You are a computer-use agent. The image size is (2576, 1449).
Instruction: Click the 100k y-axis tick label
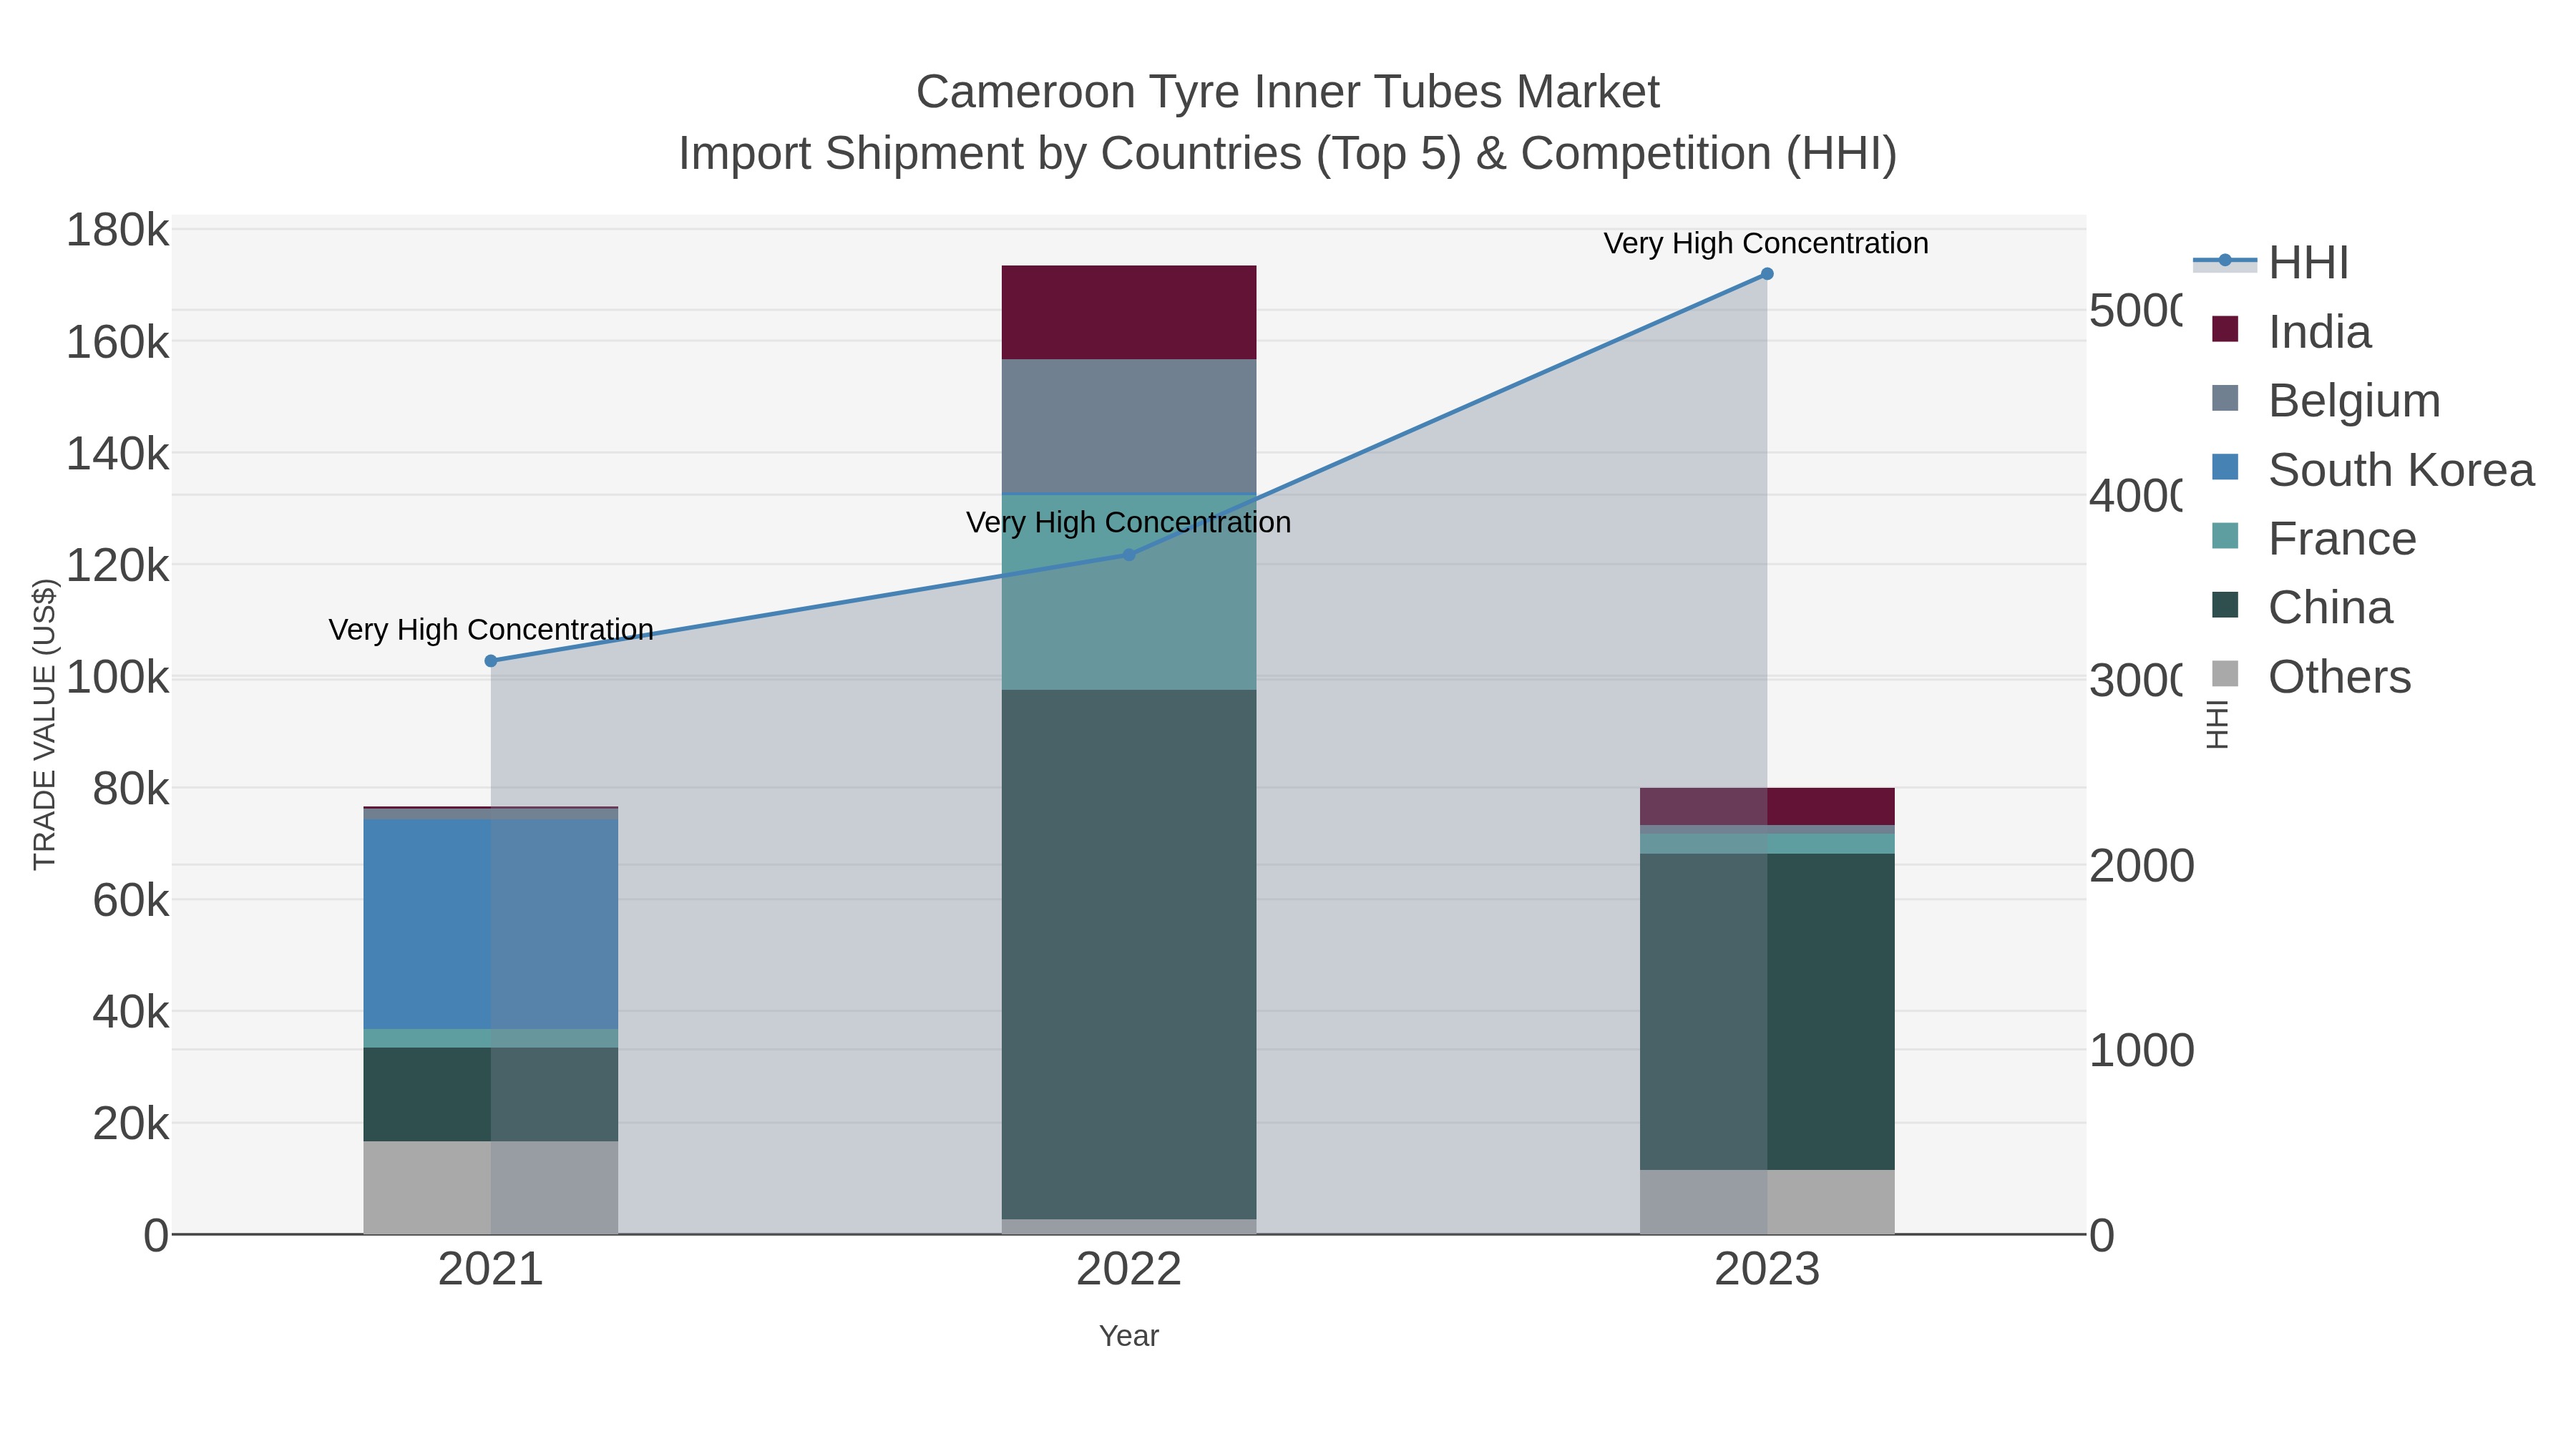coord(117,678)
